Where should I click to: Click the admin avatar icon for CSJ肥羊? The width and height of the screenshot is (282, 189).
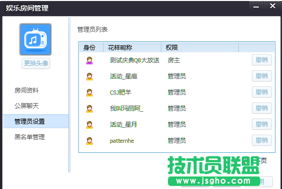89,92
